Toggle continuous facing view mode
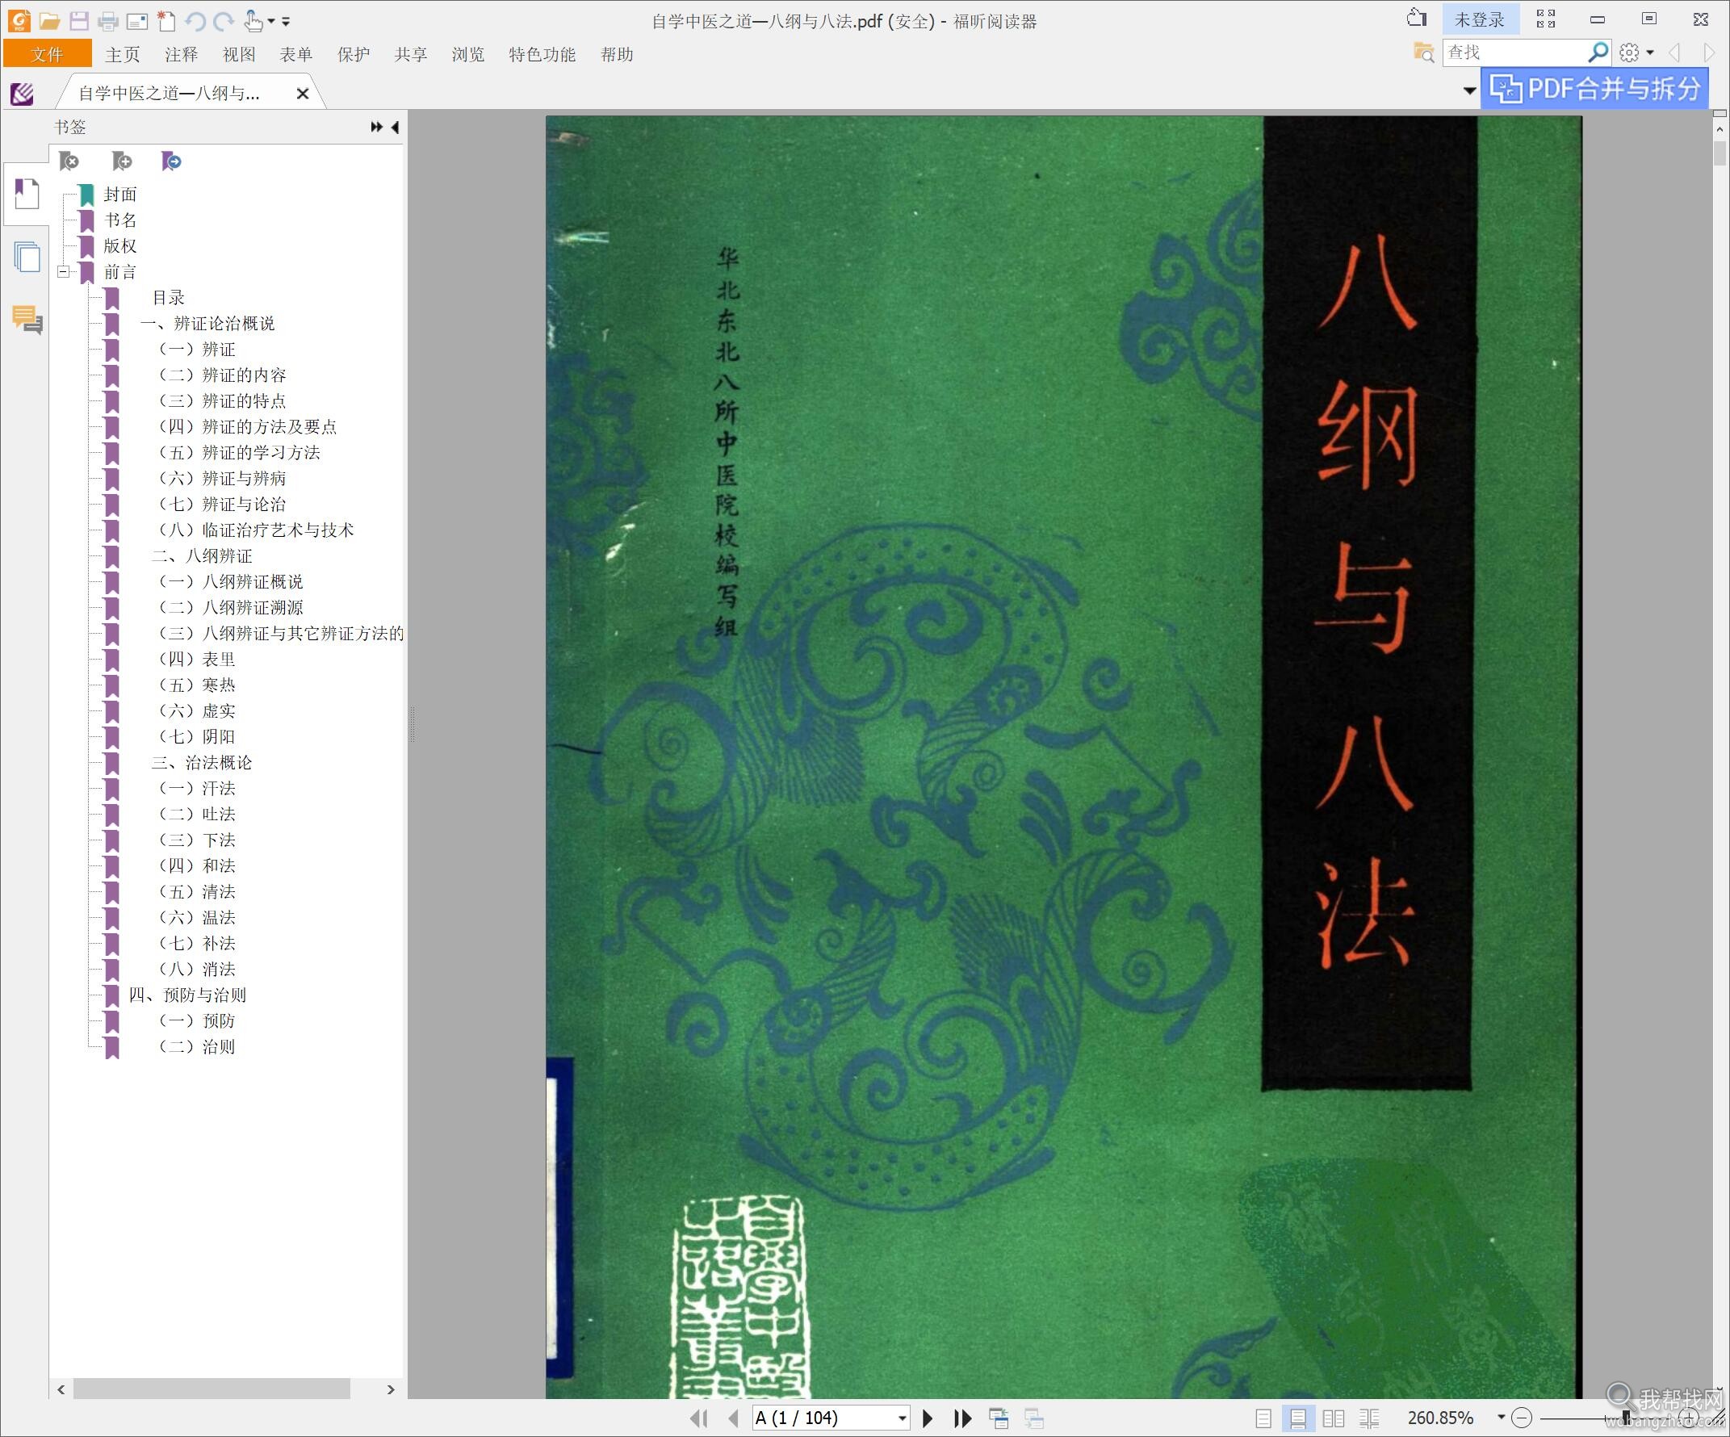This screenshot has width=1730, height=1437. pyautogui.click(x=1368, y=1418)
